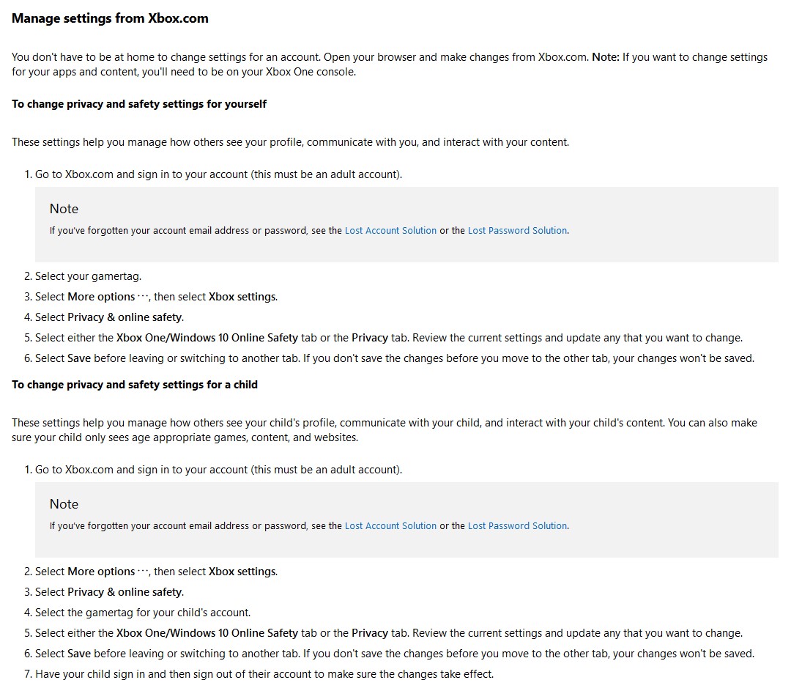Click bold 'Xbox settings' text in yourself section

[242, 297]
